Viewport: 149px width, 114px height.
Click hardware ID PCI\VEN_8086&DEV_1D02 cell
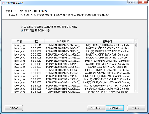pos(63,45)
